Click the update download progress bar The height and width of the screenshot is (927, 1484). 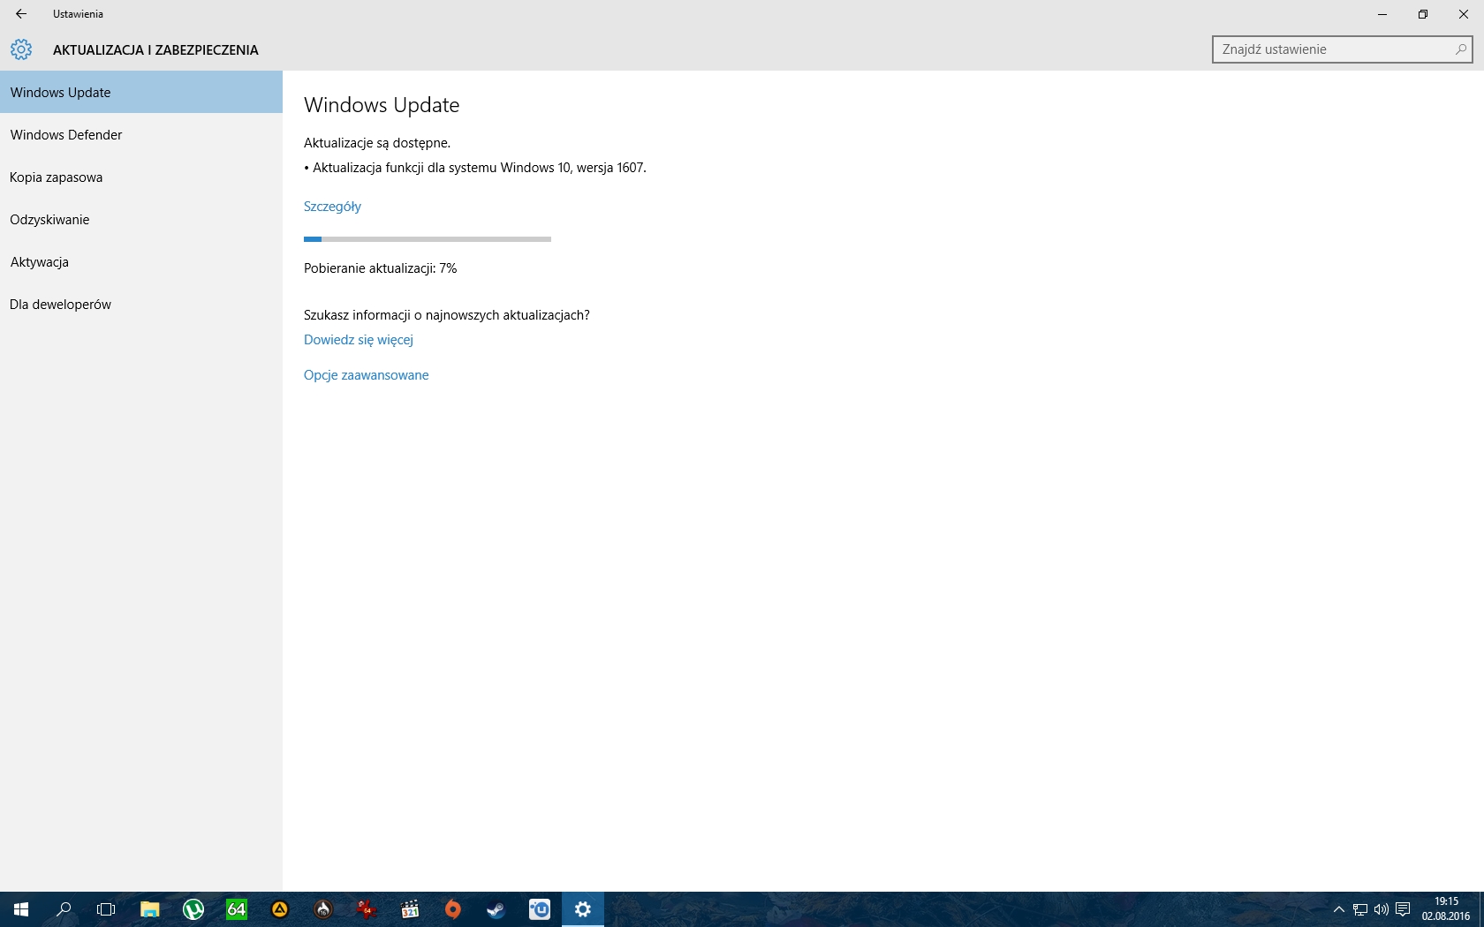[x=428, y=239]
